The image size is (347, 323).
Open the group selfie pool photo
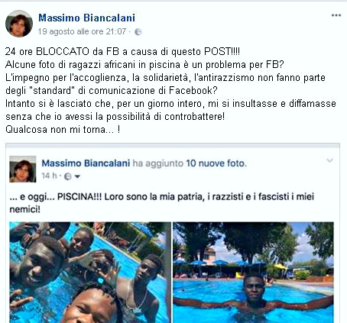pyautogui.click(x=90, y=273)
